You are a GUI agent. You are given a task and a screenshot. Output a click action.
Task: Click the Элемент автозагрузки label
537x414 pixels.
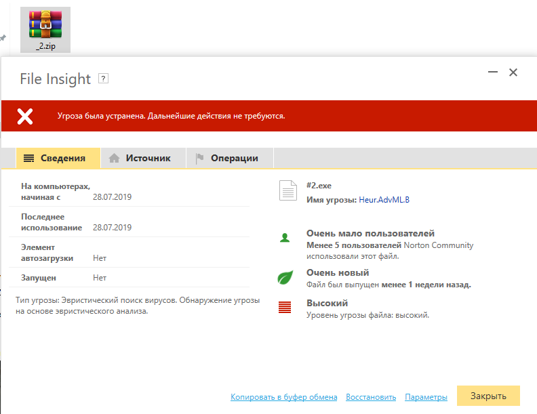pyautogui.click(x=47, y=253)
